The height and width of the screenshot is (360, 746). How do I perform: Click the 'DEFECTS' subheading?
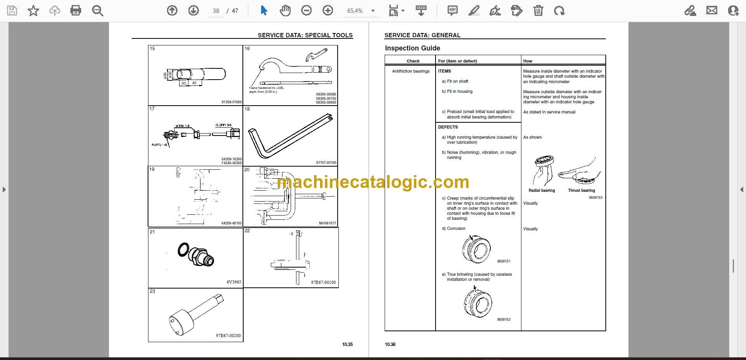(448, 127)
